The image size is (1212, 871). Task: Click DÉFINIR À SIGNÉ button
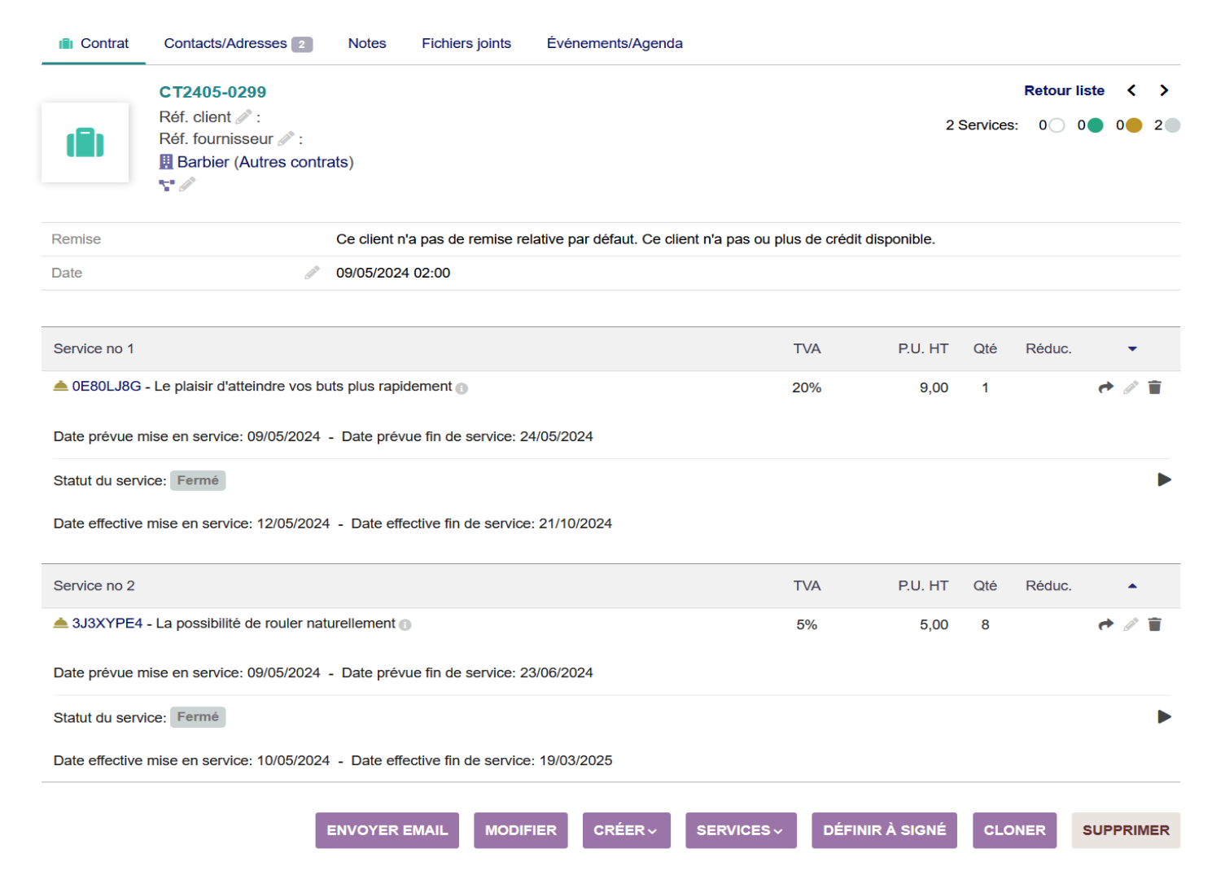click(884, 830)
